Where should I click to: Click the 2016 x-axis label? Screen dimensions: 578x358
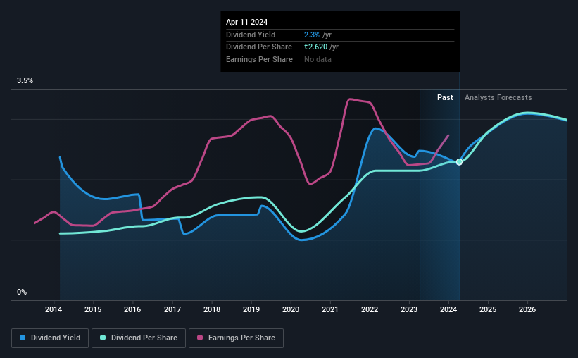132,309
